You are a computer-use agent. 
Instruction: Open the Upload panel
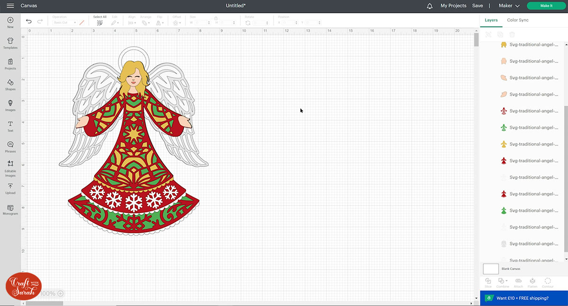pyautogui.click(x=10, y=188)
